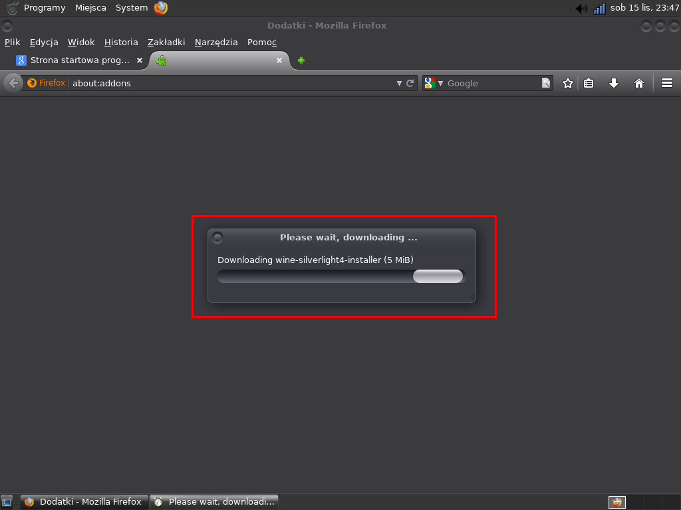Viewport: 681px width, 510px height.
Task: Launch Firefox from top panel icon
Action: [x=161, y=8]
